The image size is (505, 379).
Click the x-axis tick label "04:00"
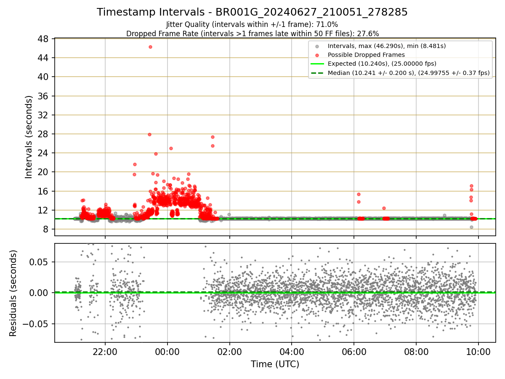click(x=292, y=352)
